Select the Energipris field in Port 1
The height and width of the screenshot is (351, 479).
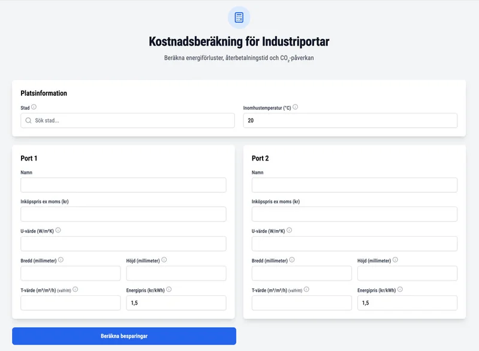click(176, 303)
